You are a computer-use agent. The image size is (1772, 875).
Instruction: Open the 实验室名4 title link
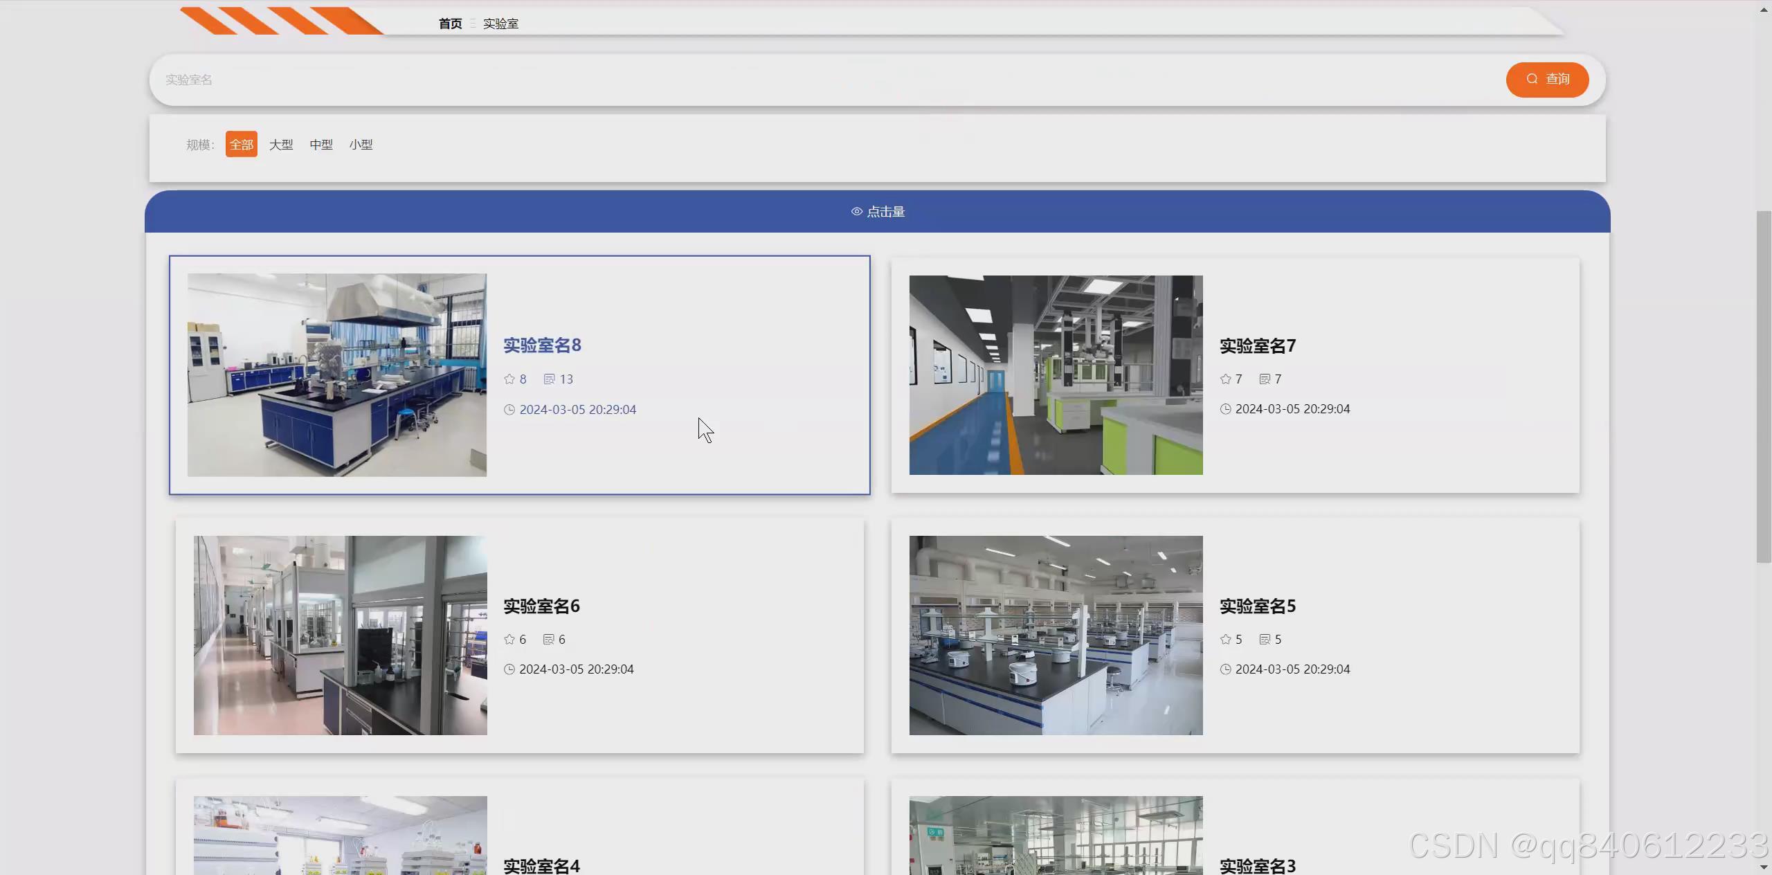(541, 865)
